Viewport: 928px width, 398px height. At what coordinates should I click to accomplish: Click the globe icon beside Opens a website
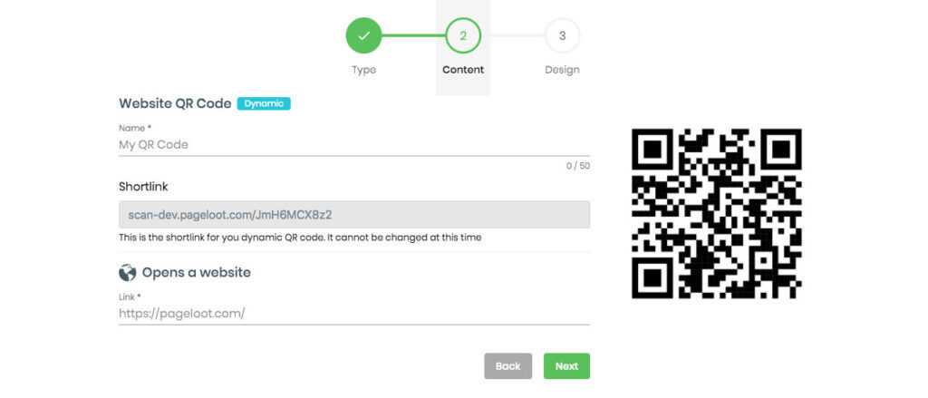point(127,273)
